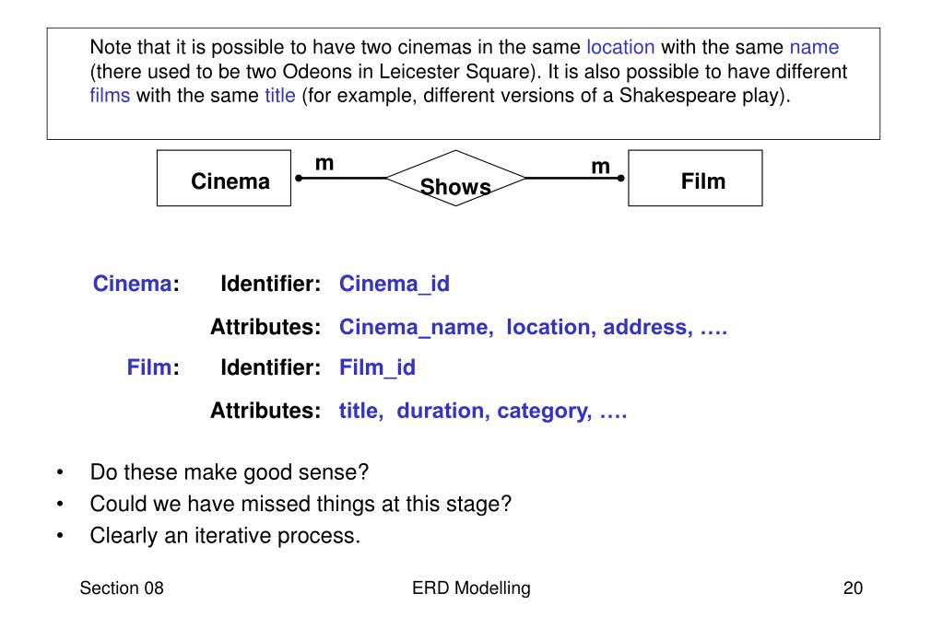Image resolution: width=943 pixels, height=628 pixels.
Task: Click the blue Cinema: heading
Action: coord(136,284)
